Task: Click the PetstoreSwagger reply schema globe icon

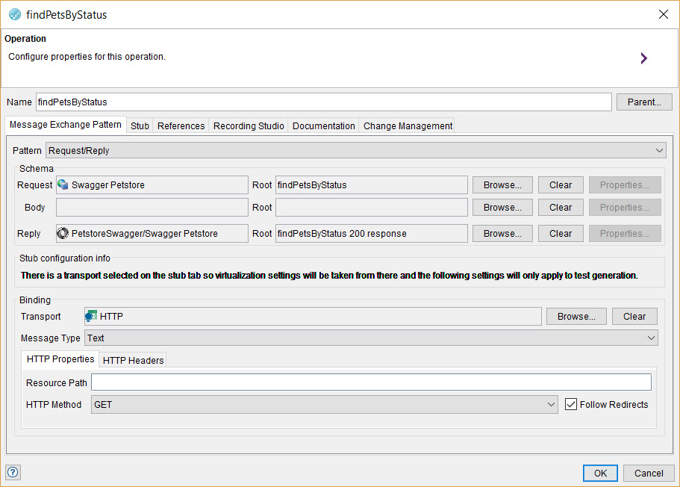Action: (x=64, y=233)
